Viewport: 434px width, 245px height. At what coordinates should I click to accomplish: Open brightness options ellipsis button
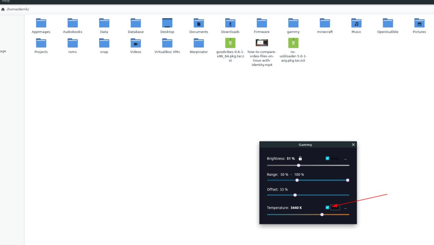coord(345,159)
